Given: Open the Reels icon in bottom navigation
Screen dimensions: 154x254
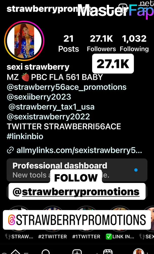Looking at the screenshot, I should click(108, 252).
